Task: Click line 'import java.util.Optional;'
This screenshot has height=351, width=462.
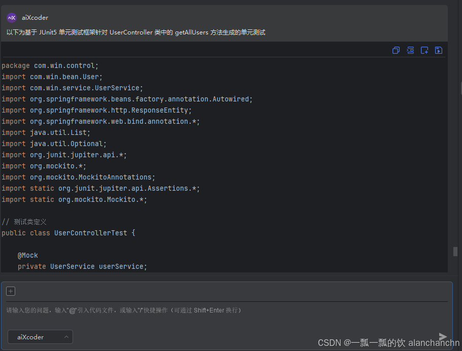Action: click(54, 144)
